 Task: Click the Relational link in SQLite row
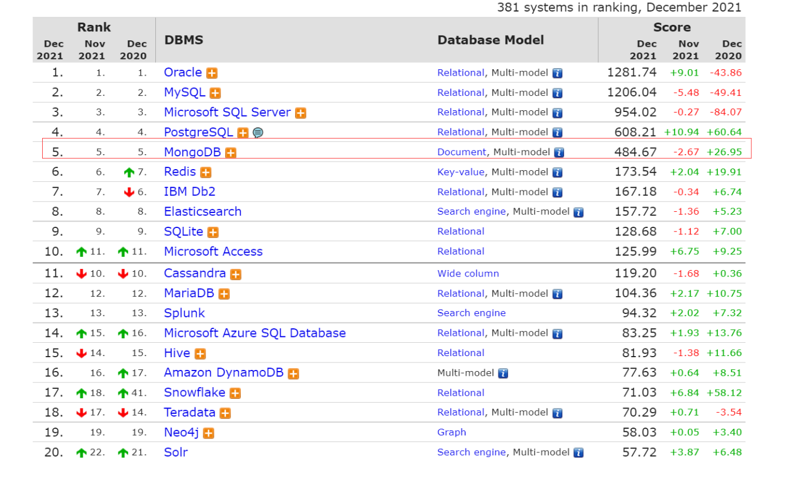[x=461, y=231]
